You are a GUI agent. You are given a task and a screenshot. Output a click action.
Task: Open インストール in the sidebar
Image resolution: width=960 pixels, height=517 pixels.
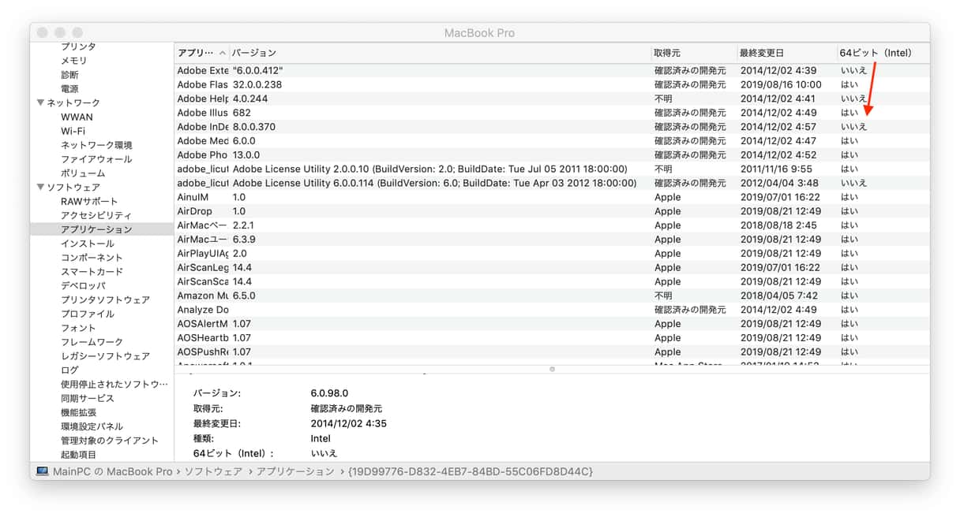pyautogui.click(x=88, y=244)
